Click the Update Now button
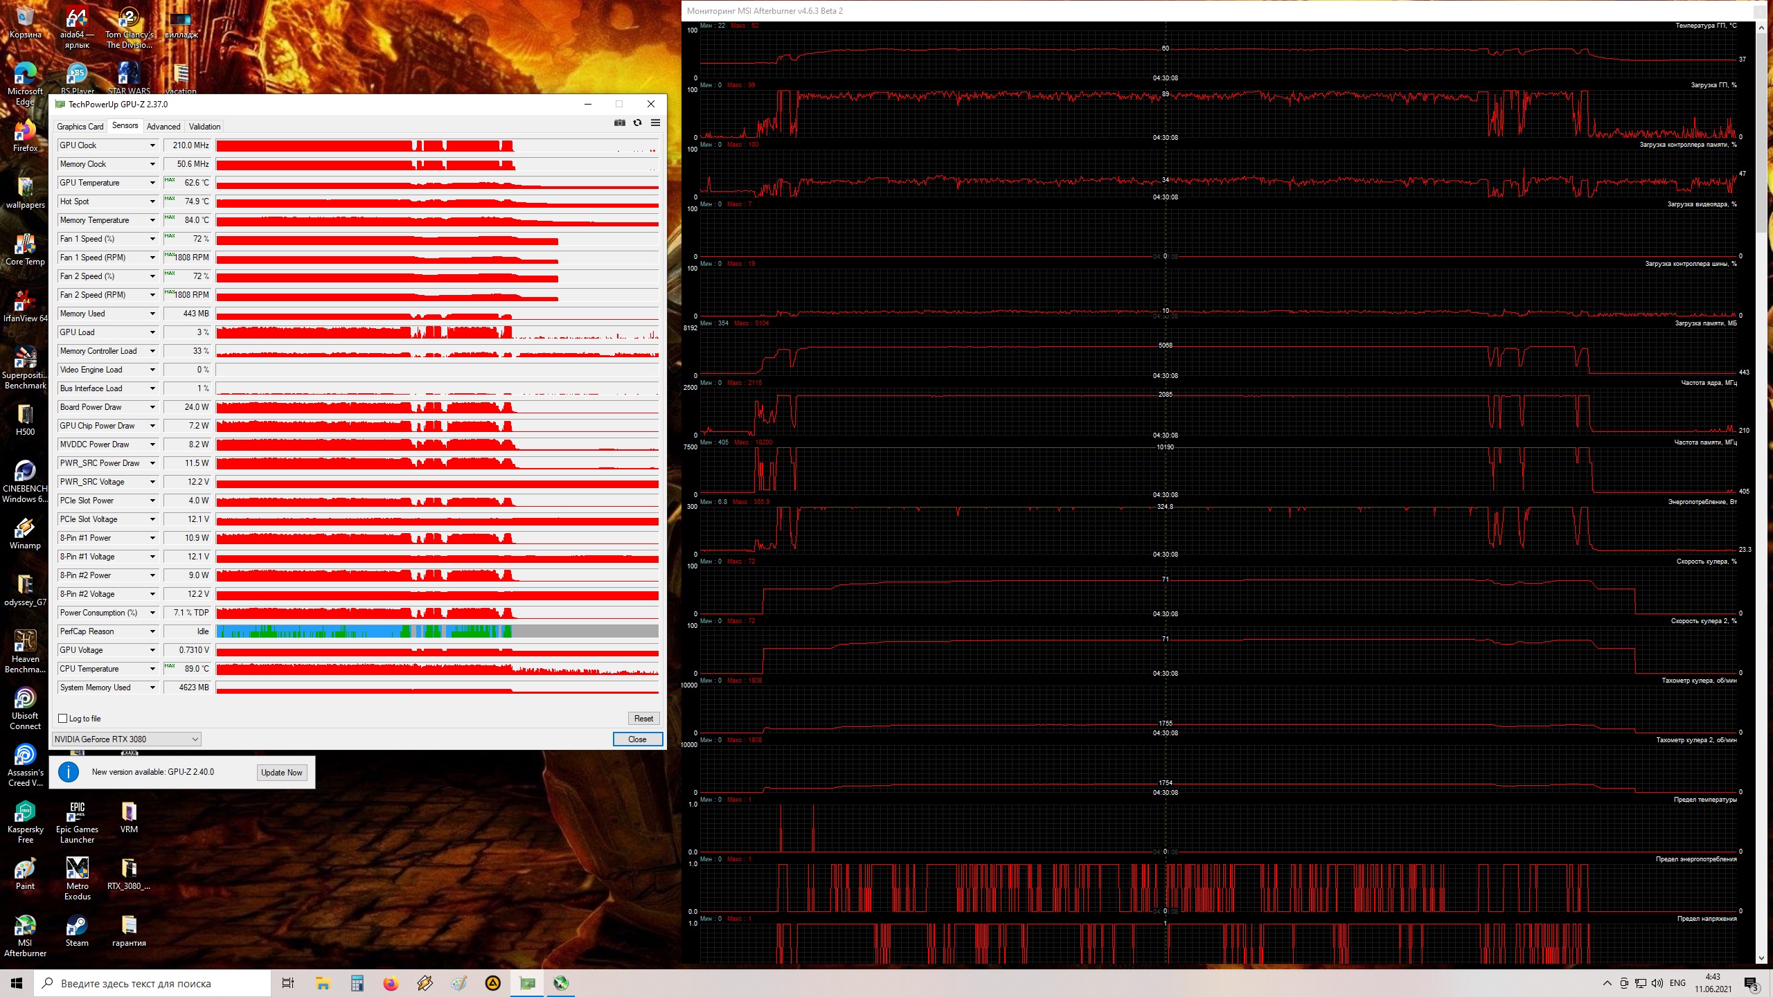 pyautogui.click(x=281, y=773)
